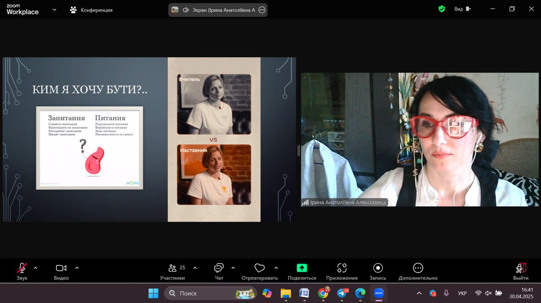Open the Apps icon in toolbar

point(342,268)
